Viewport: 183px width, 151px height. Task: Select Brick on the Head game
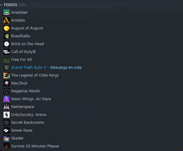coord(28,44)
